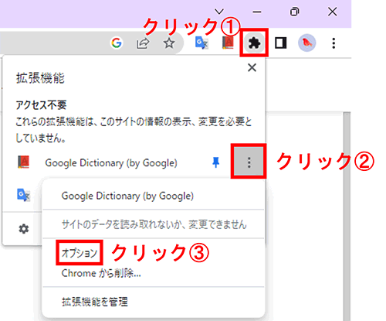Open the extension settings gear icon
The image size is (386, 321).
pyautogui.click(x=24, y=229)
